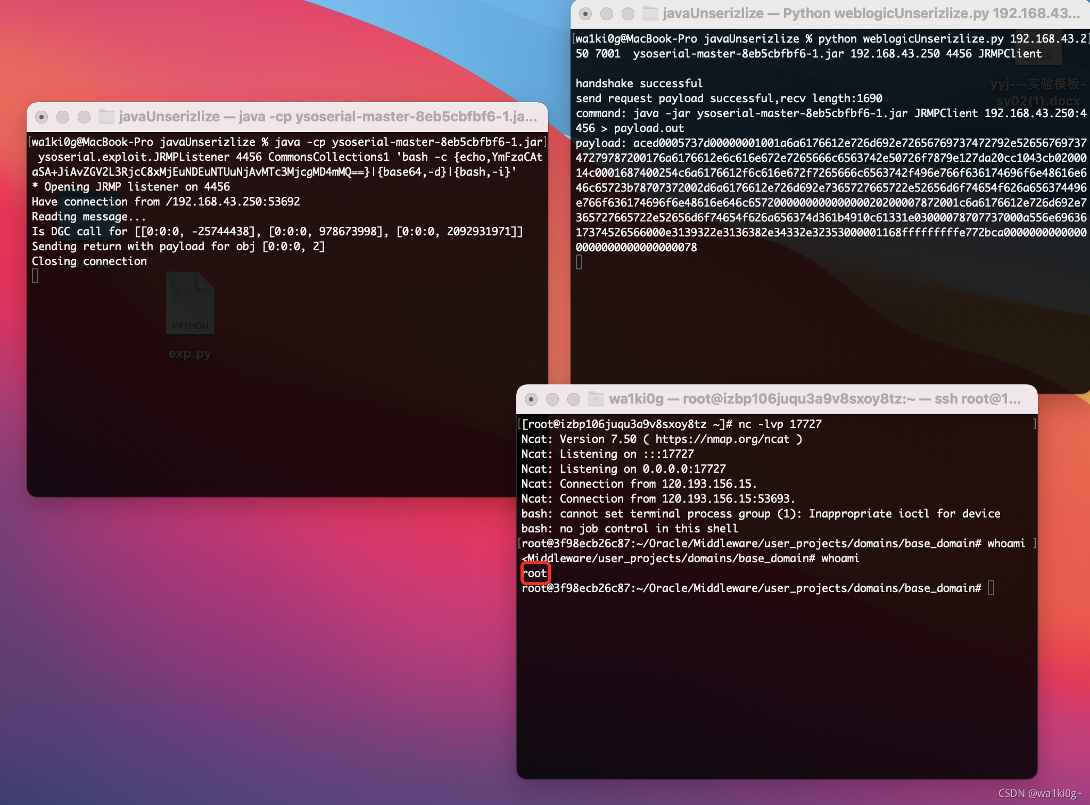This screenshot has height=805, width=1090.
Task: Click 'send request payload successful,recv length:1690' line
Action: click(x=729, y=98)
